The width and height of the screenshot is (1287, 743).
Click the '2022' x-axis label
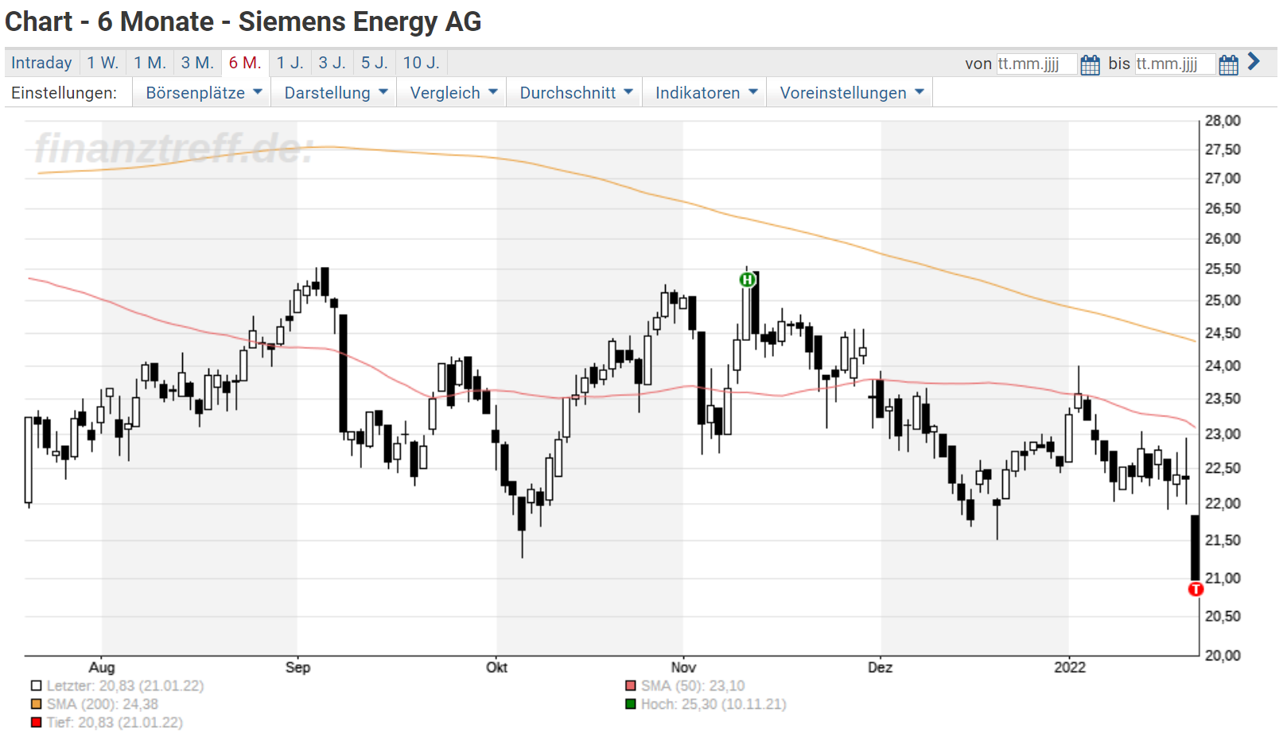click(x=1070, y=668)
